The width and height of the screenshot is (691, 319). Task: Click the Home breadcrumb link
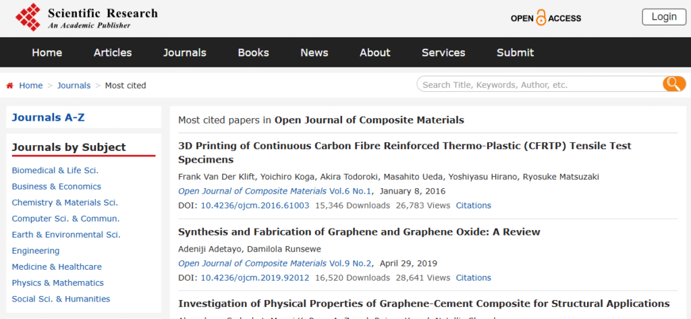click(x=31, y=86)
